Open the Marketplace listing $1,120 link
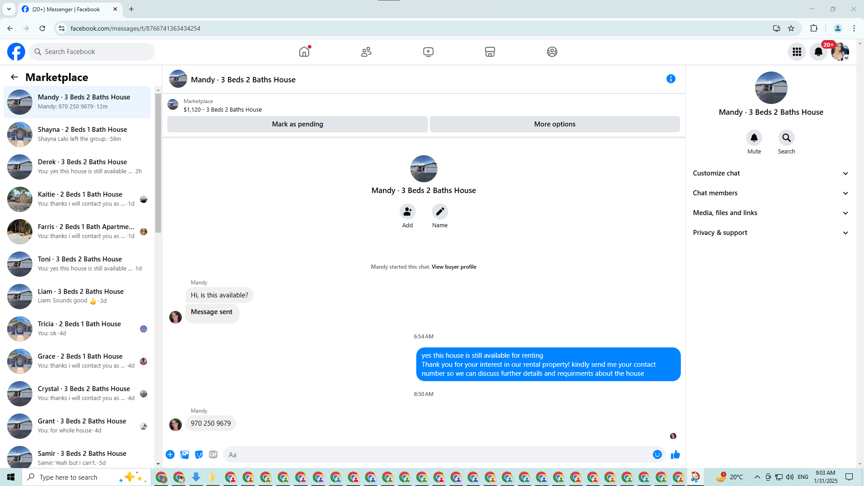The height and width of the screenshot is (486, 864). [x=223, y=109]
